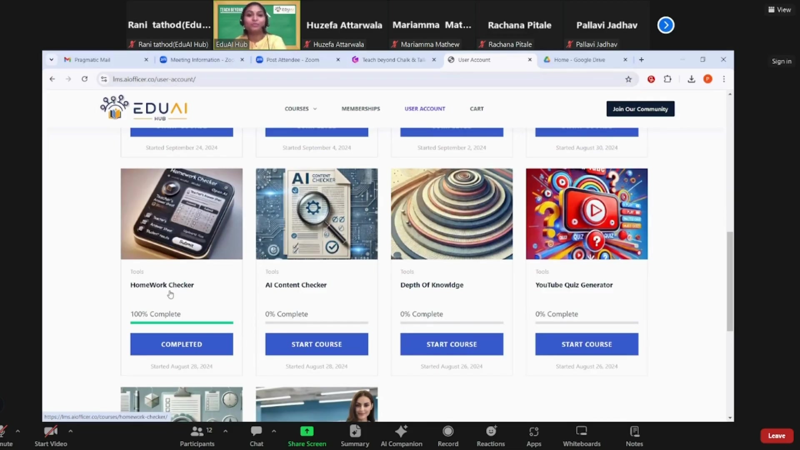This screenshot has height=450, width=800.
Task: Expand chat options arrow
Action: click(274, 431)
